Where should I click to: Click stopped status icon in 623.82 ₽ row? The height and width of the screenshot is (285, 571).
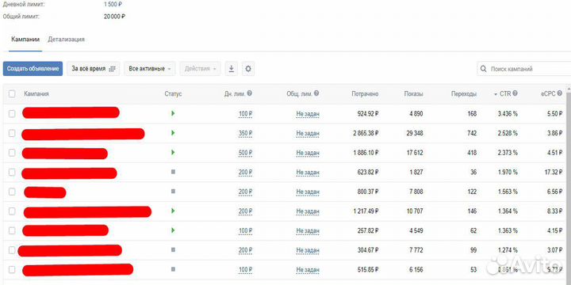(173, 172)
